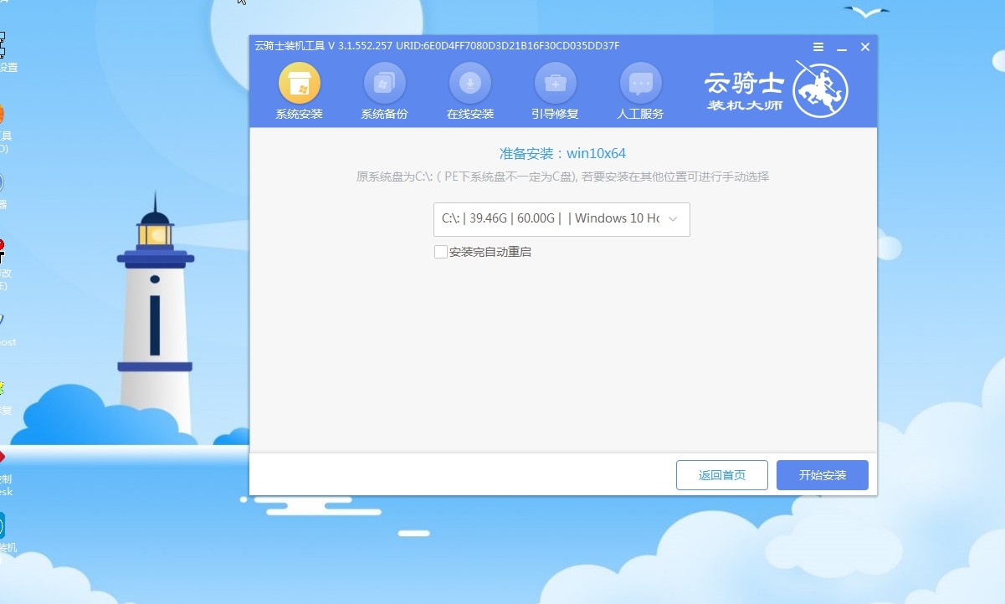Click the title bar version text V 3.1.552.257
The width and height of the screenshot is (1005, 604).
pyautogui.click(x=360, y=45)
